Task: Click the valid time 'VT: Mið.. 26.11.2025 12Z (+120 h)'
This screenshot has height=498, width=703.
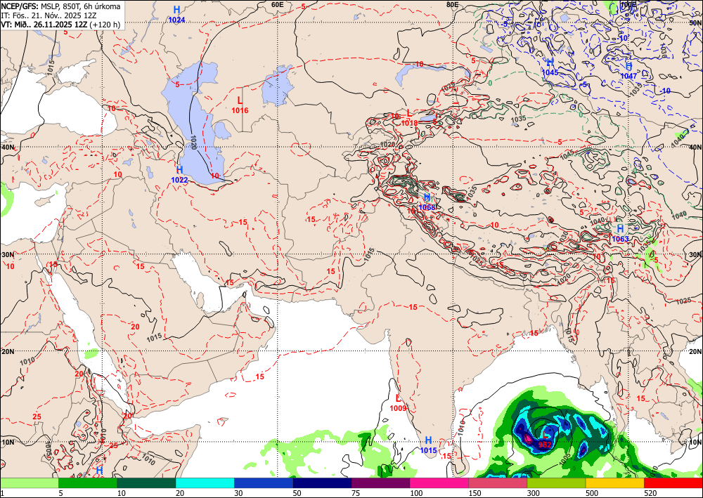Action: pos(60,24)
